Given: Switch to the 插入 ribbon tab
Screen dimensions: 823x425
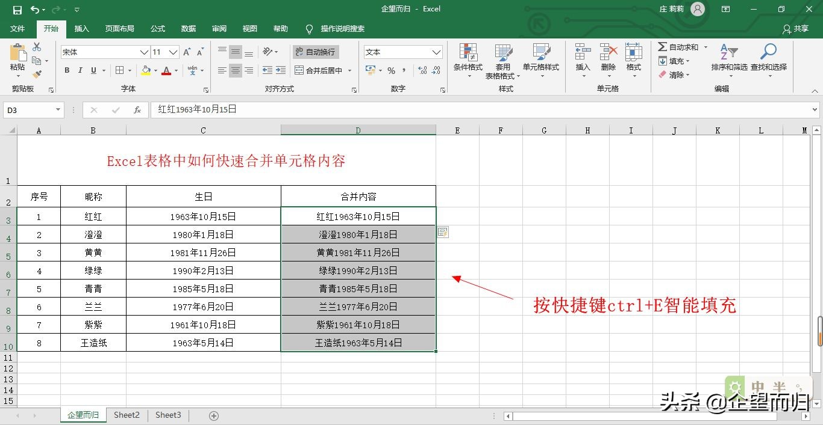Looking at the screenshot, I should [82, 28].
